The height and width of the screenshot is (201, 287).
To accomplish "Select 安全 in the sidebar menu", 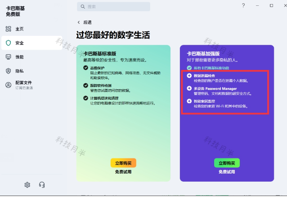I will (19, 43).
